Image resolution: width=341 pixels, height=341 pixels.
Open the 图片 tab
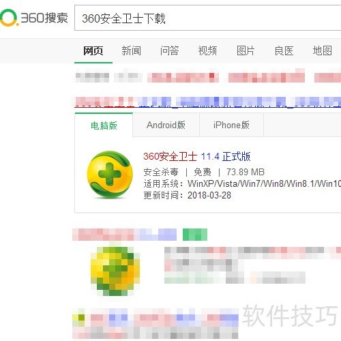(246, 50)
